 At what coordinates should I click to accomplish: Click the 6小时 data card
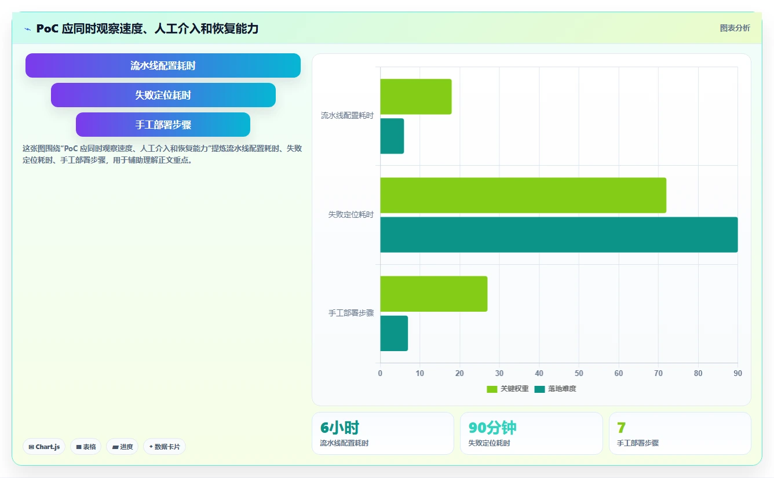383,433
